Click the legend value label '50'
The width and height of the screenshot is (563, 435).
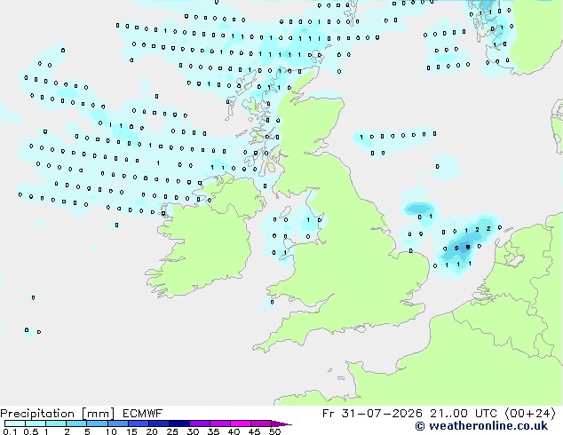pyautogui.click(x=274, y=431)
